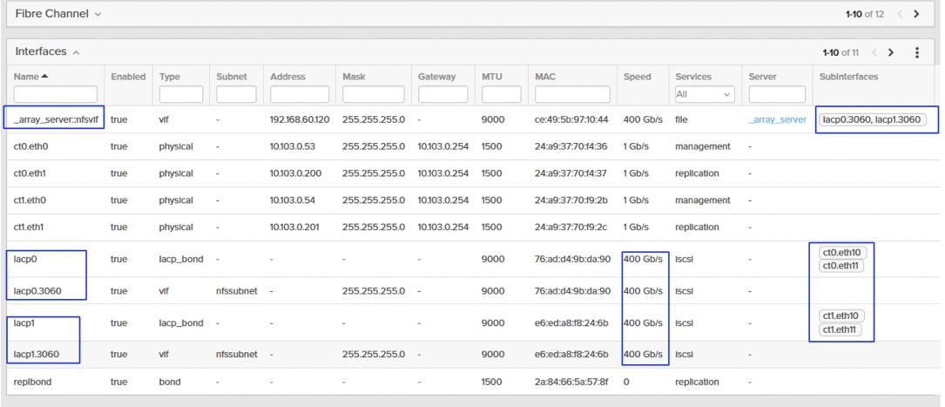Focus the Subnet filter field
Viewport: 945px width, 407px height.
(x=236, y=94)
